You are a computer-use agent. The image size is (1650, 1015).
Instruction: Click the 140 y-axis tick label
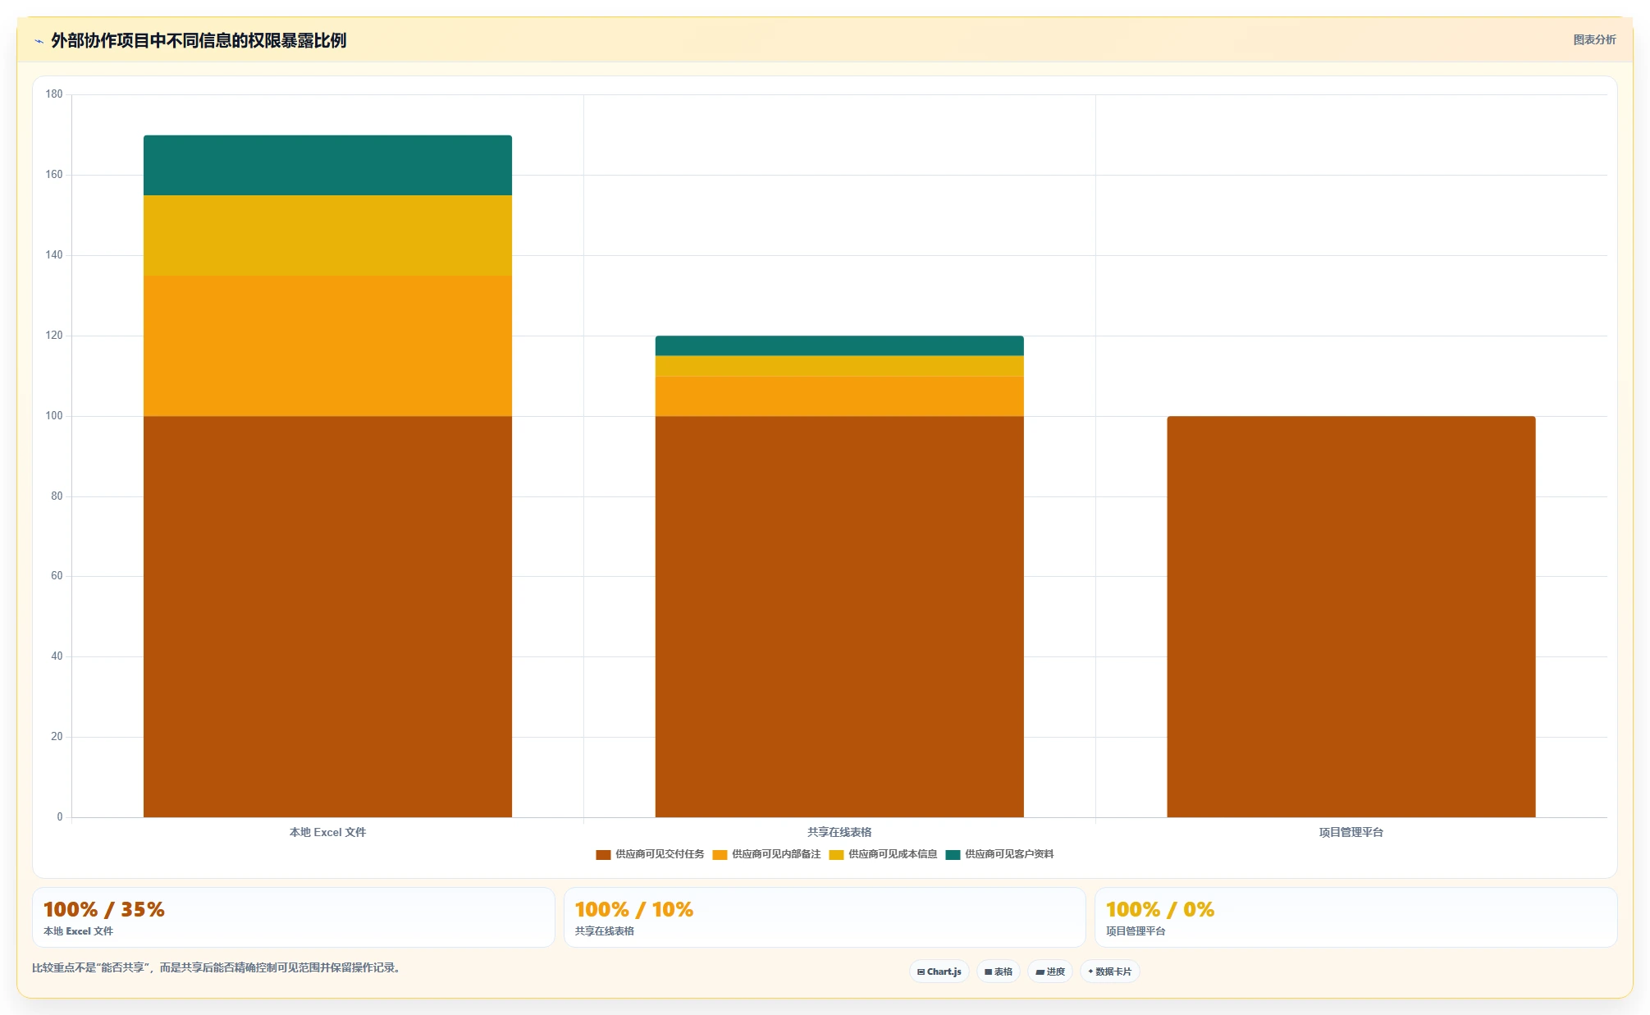[x=54, y=255]
